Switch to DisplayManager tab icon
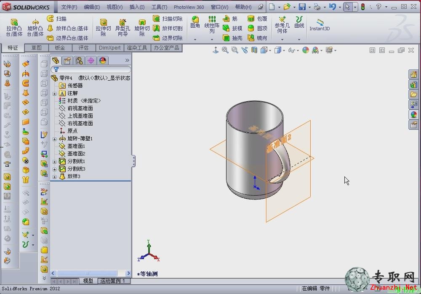 [103, 60]
